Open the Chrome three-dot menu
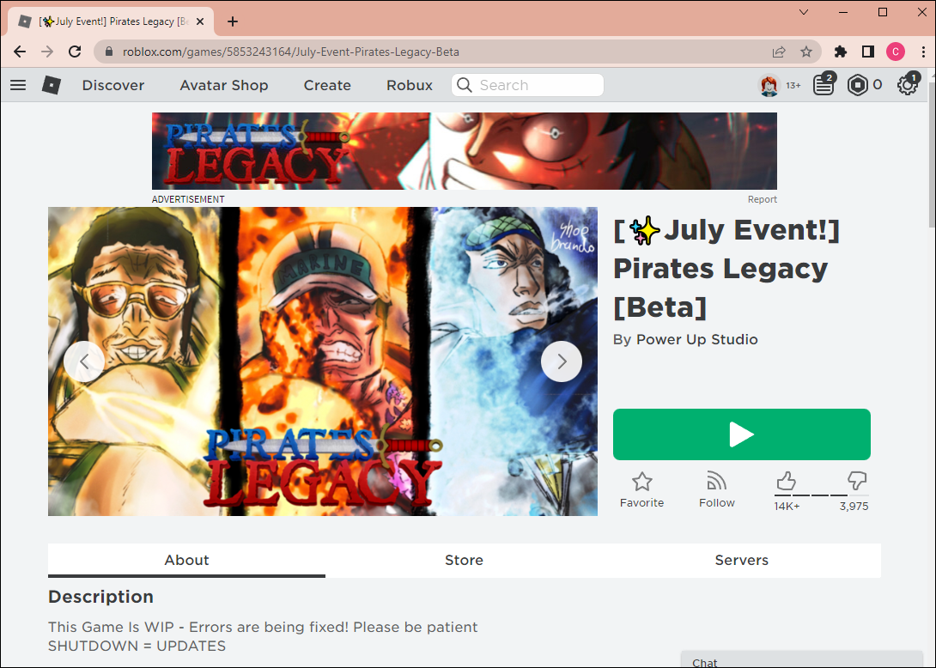This screenshot has height=668, width=936. click(x=923, y=52)
